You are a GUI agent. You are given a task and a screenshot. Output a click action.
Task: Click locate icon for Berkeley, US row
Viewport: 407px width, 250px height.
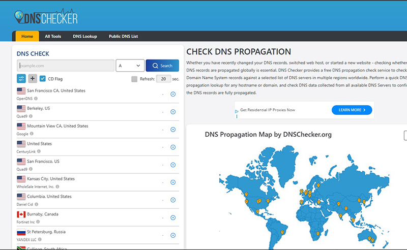click(173, 112)
